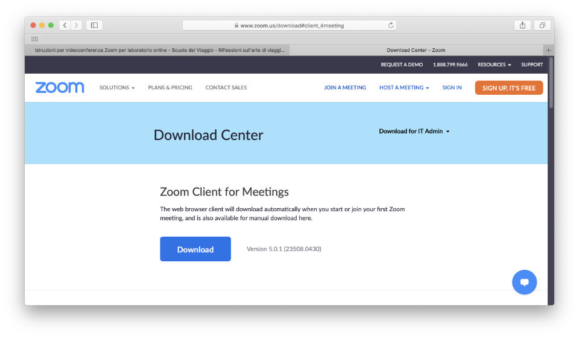Select the Download Center - Zoom tab
Viewport: 579px width, 338px height.
tap(416, 50)
